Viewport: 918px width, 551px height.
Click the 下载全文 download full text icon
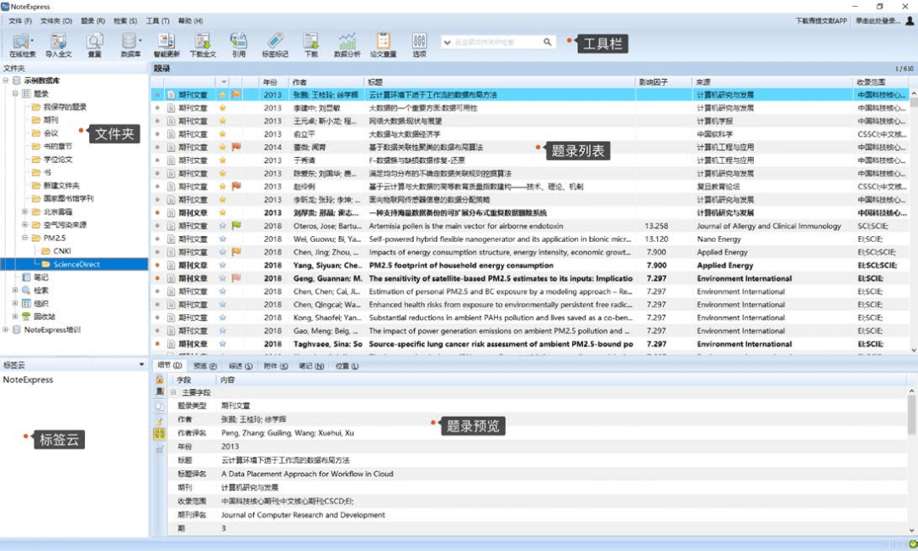[x=202, y=45]
